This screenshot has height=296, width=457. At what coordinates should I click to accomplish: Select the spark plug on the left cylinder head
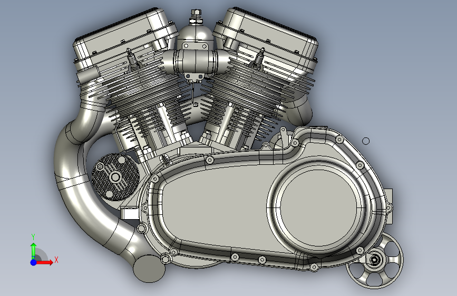[x=132, y=61]
